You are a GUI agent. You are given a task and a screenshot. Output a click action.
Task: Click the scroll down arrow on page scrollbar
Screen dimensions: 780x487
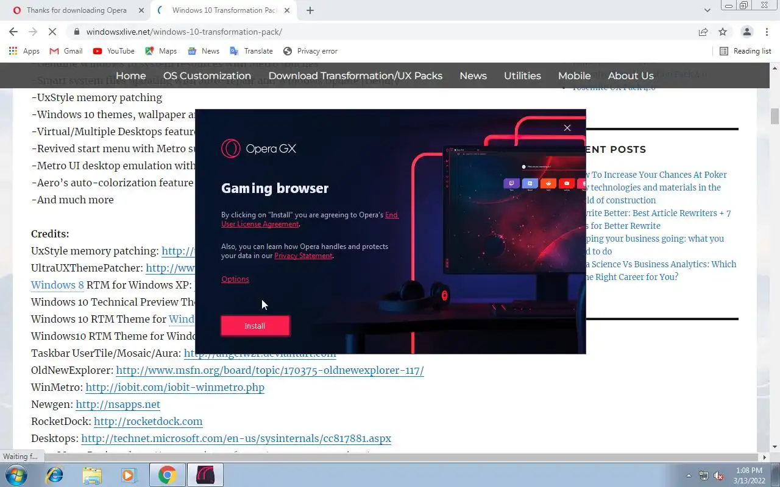(x=775, y=447)
